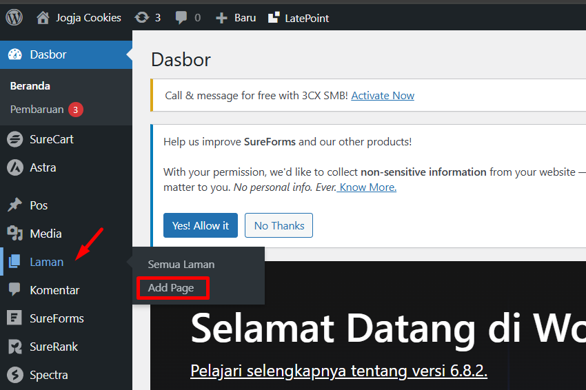Viewport: 586px width, 390px height.
Task: Open the SureForms menu label
Action: pyautogui.click(x=57, y=318)
